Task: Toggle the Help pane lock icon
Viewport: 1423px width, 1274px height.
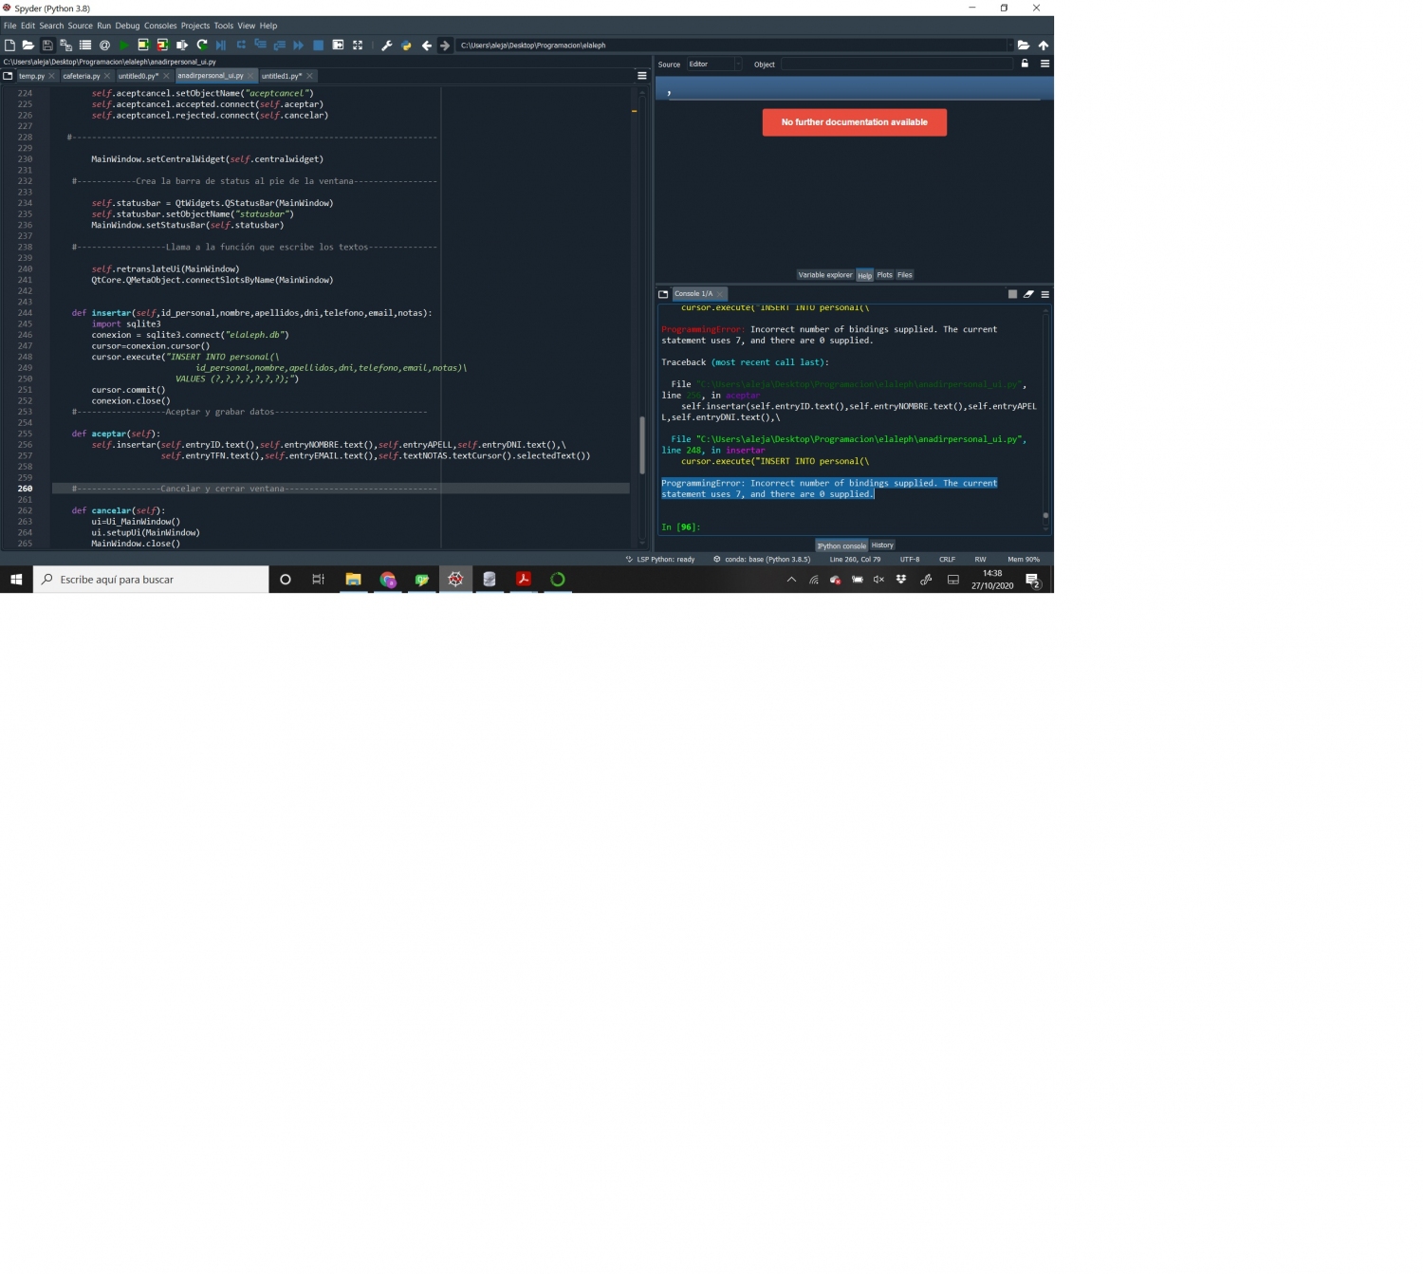Action: point(1025,64)
